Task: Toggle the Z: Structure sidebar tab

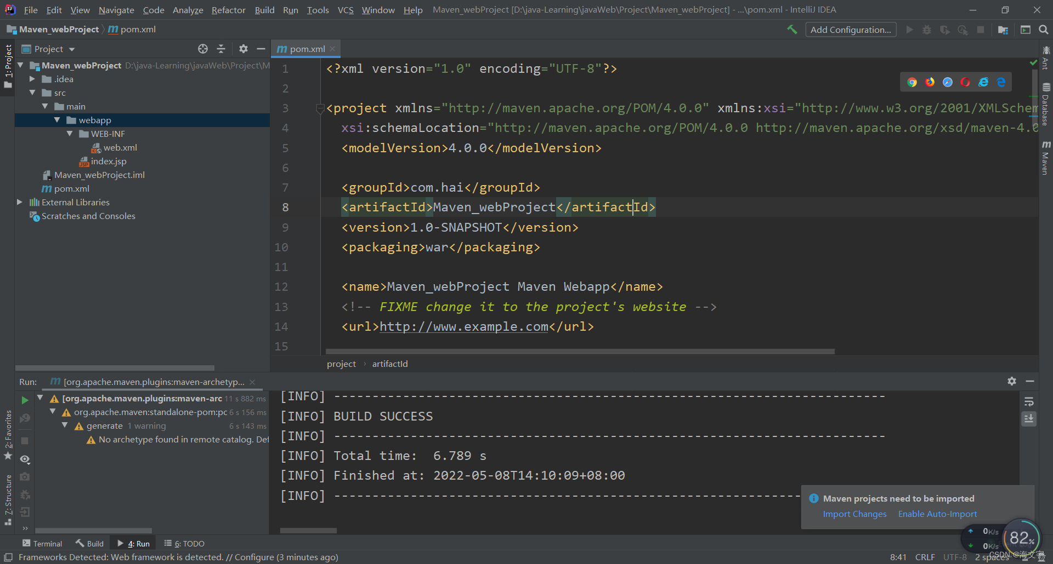Action: (8, 500)
